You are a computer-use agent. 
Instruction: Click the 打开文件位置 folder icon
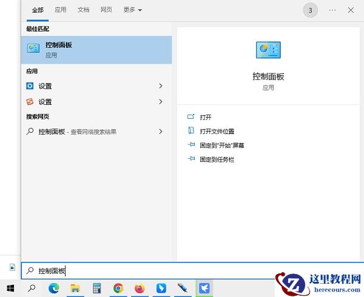coord(191,131)
